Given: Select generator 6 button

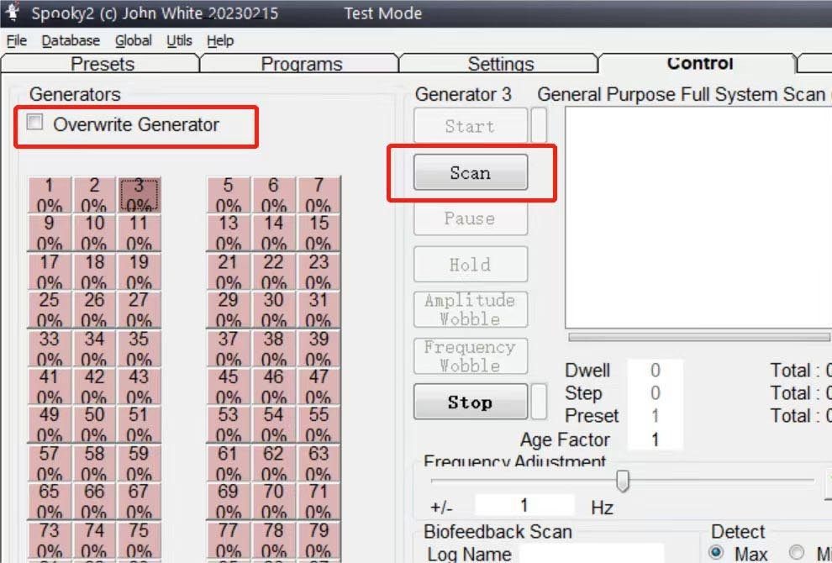Looking at the screenshot, I should (x=273, y=195).
